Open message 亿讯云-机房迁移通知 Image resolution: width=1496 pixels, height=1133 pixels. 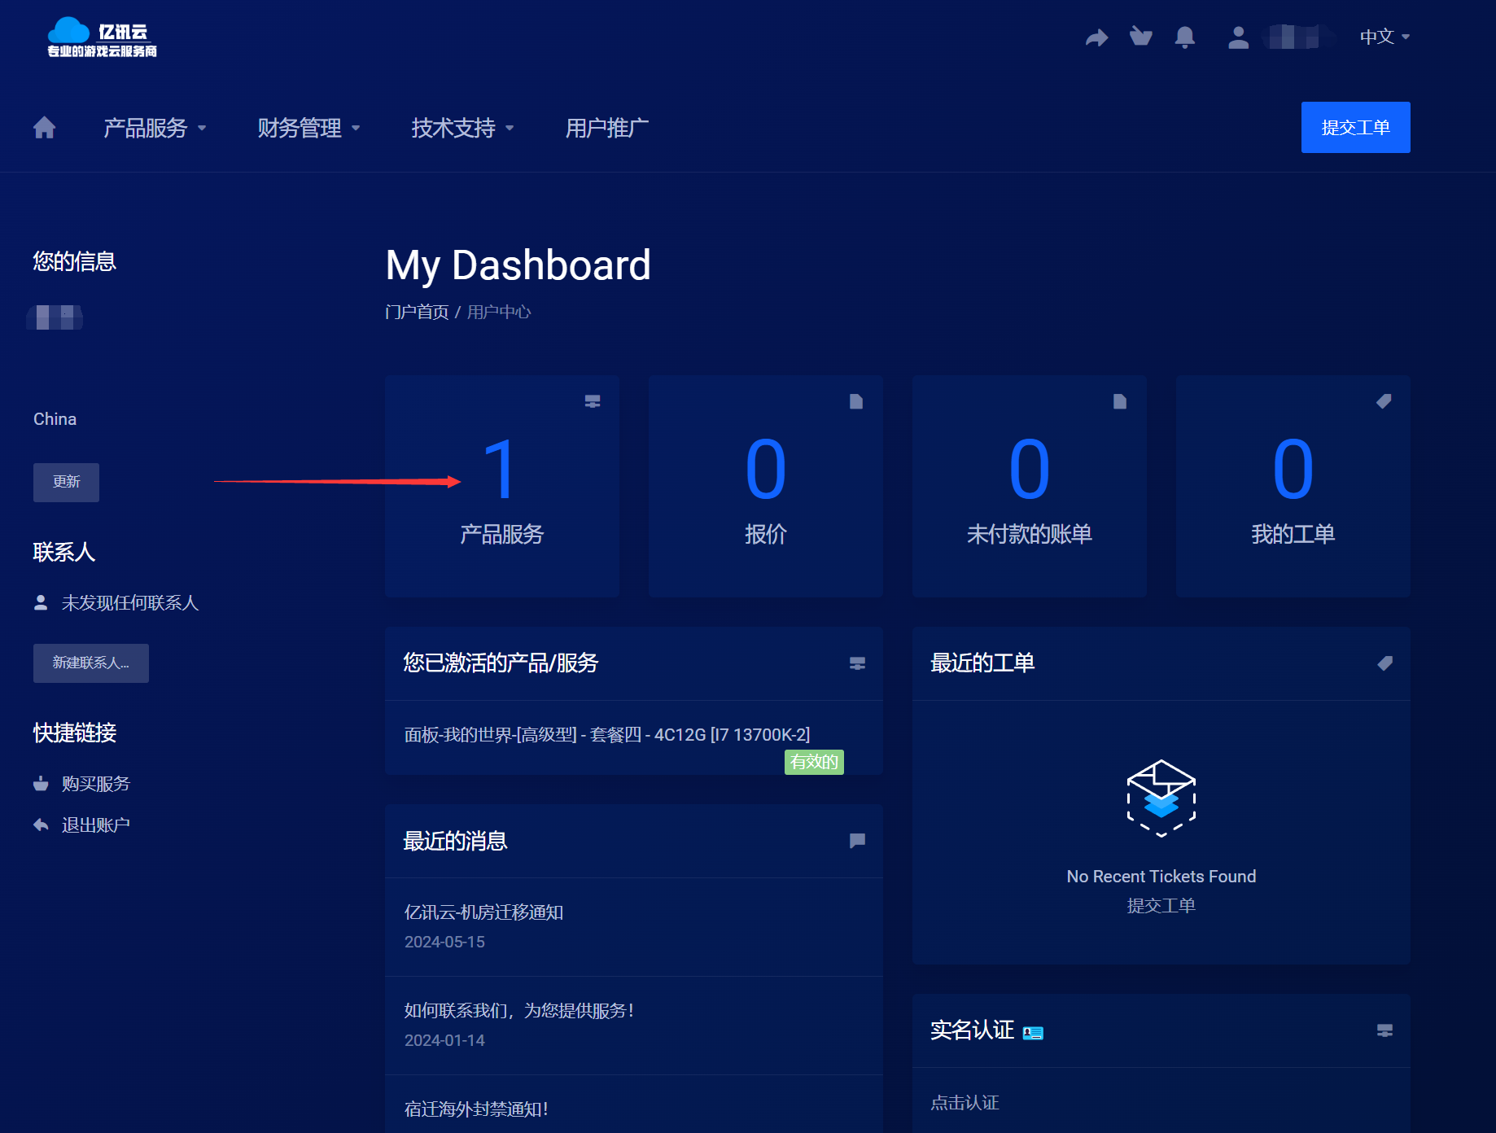point(483,912)
